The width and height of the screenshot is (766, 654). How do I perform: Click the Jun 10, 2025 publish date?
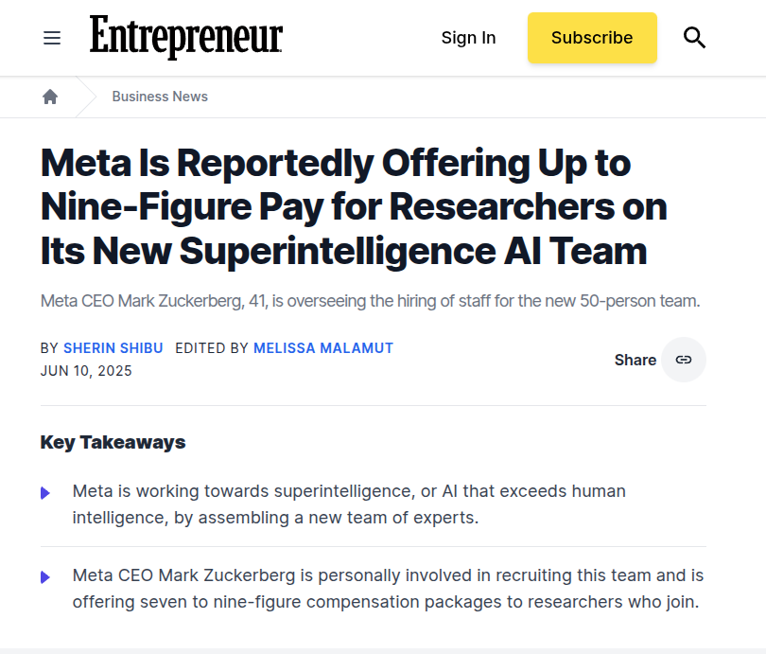[x=86, y=371]
